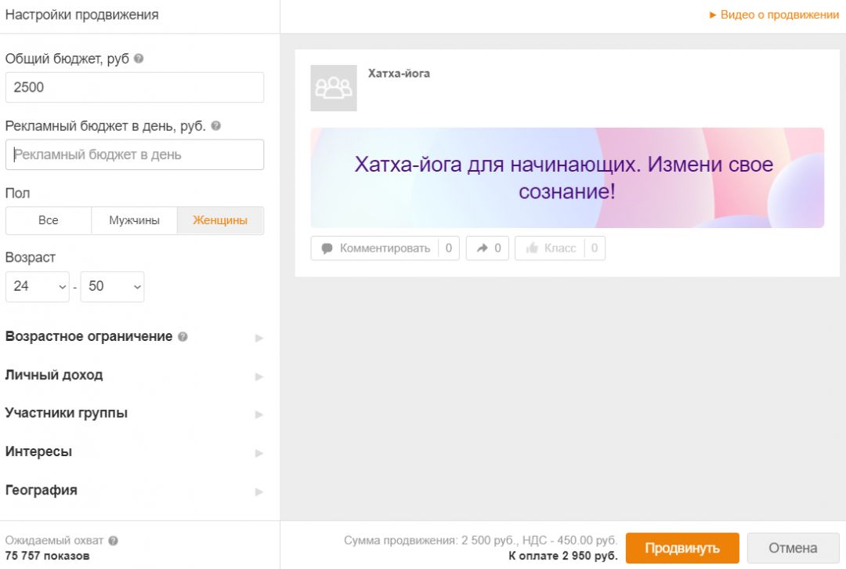Click the Класс button label
This screenshot has height=569, width=846.
pos(560,248)
